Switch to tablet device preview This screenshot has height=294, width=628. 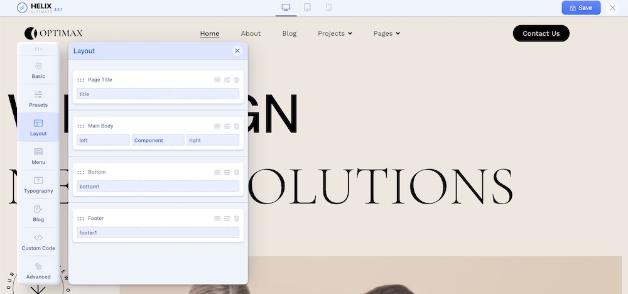pos(307,7)
